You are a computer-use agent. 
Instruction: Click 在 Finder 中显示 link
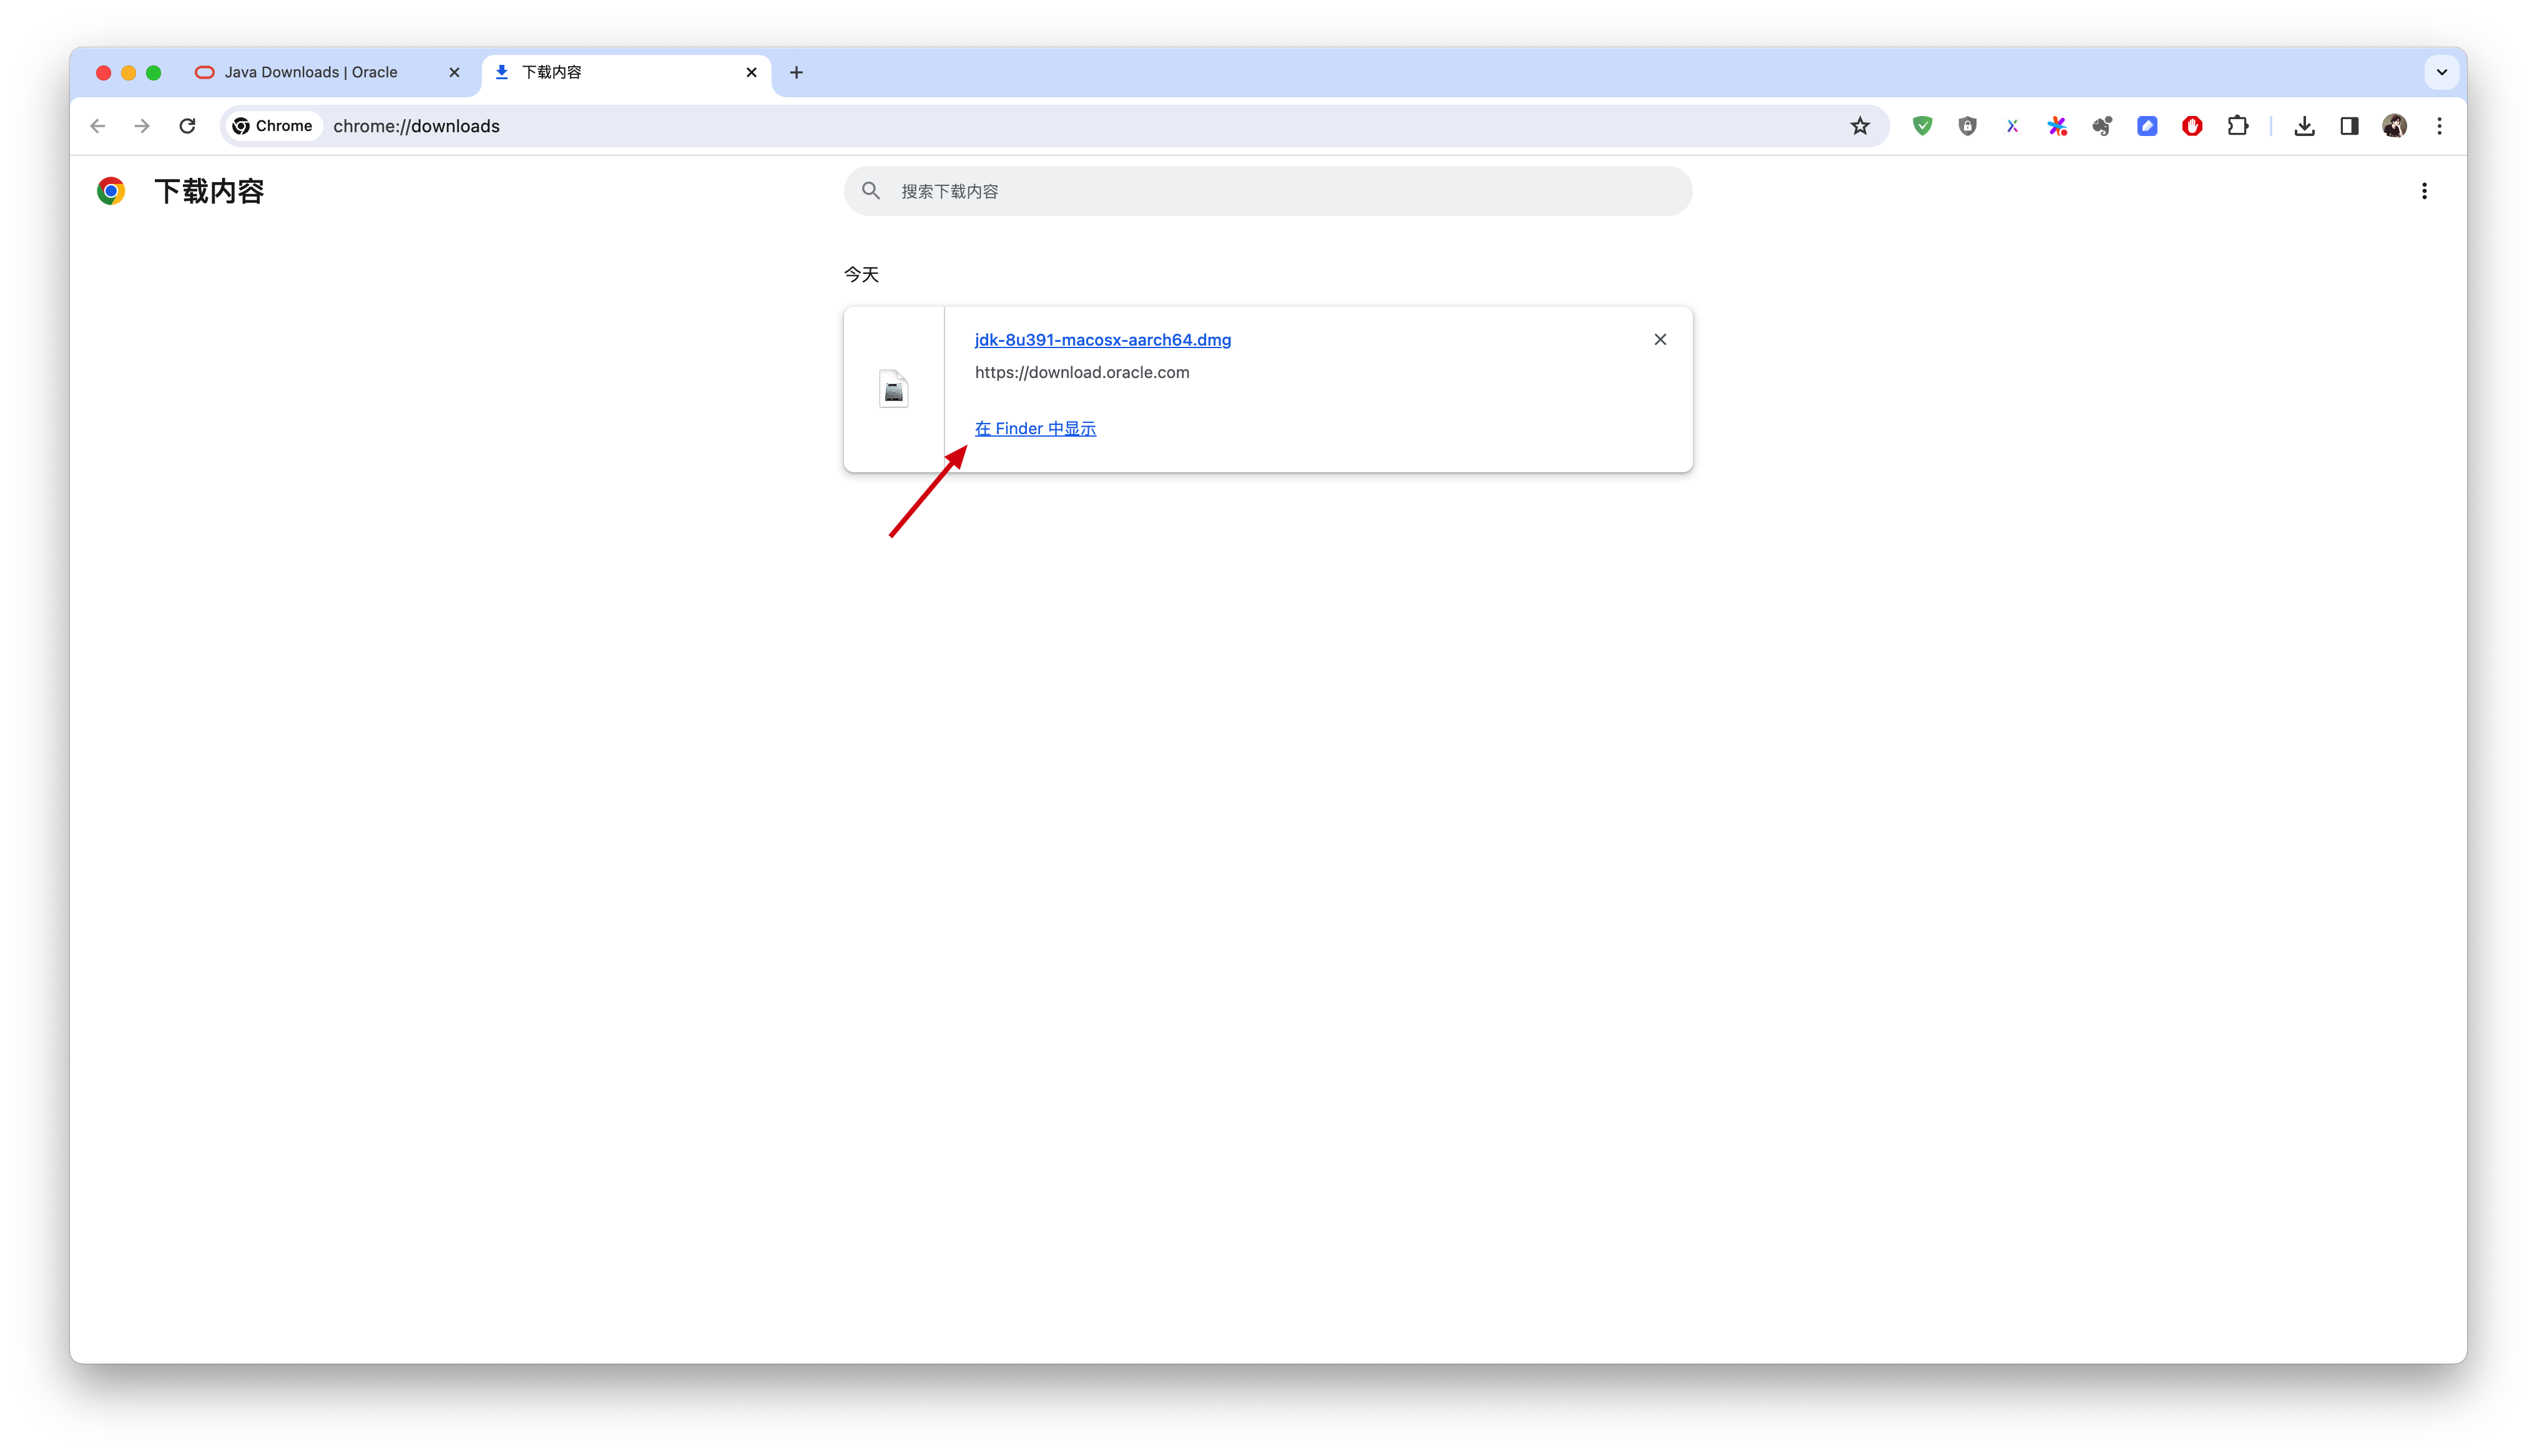1035,429
